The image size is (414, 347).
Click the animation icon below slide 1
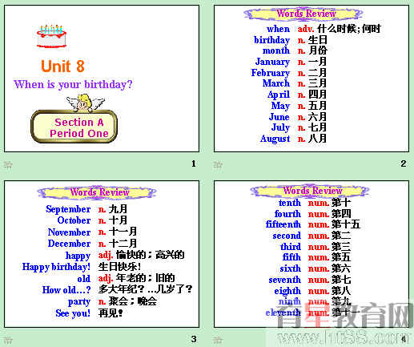click(x=8, y=165)
